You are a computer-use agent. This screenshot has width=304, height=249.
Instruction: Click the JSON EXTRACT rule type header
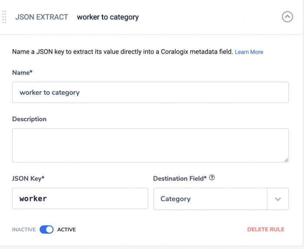tap(42, 17)
